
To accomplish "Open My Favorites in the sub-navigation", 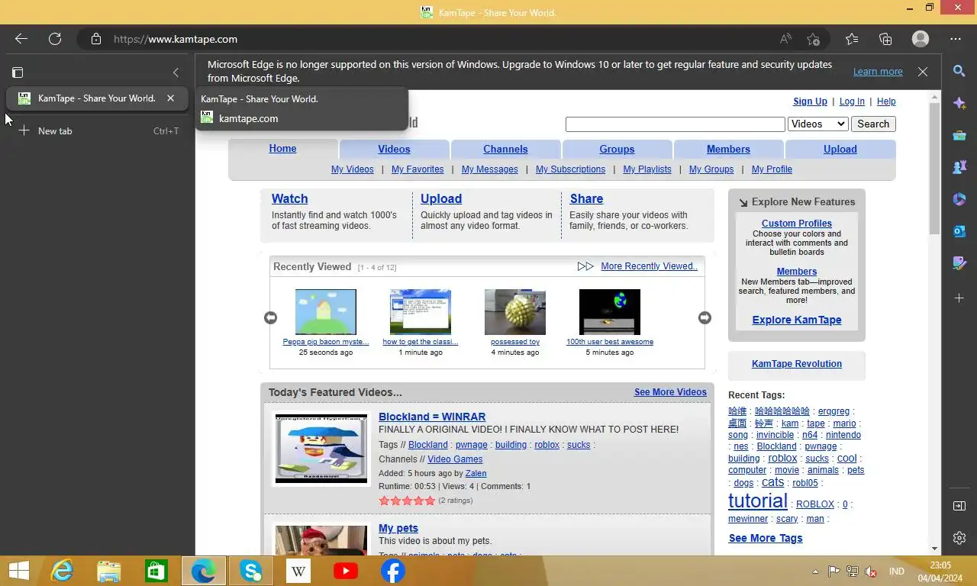I will tap(418, 169).
